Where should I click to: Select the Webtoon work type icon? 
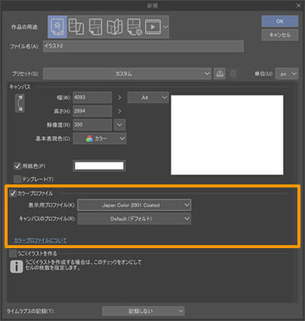76,27
